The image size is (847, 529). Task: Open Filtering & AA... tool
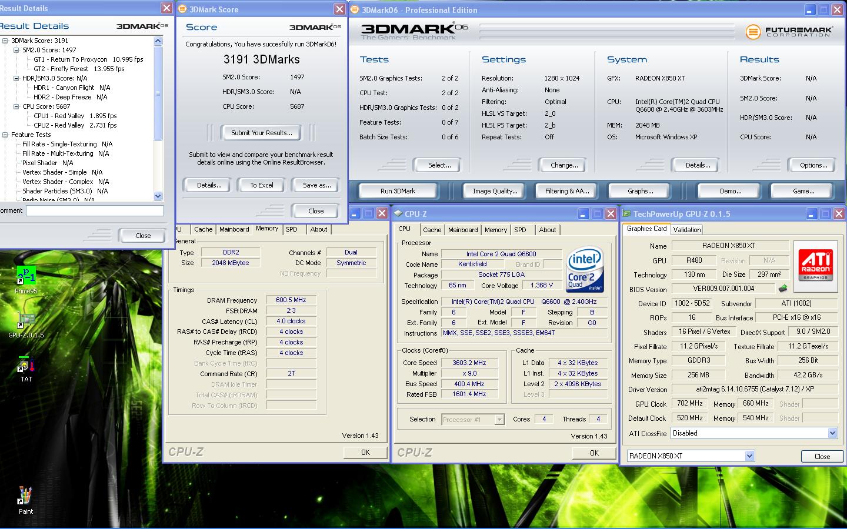[x=567, y=191]
